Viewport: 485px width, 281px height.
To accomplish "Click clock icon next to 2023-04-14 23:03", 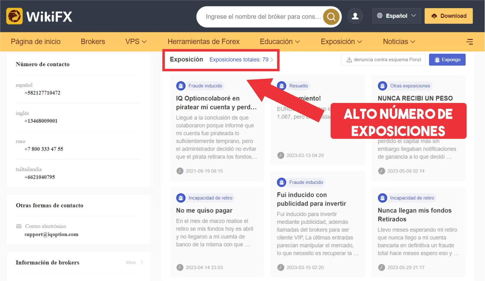I will (180, 267).
